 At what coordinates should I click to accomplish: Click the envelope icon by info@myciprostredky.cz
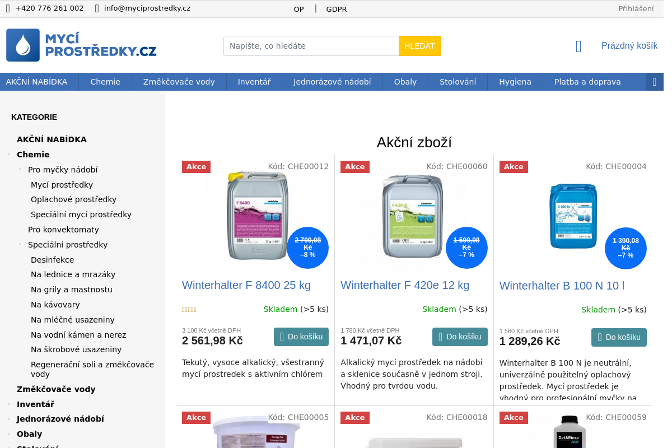(x=97, y=8)
